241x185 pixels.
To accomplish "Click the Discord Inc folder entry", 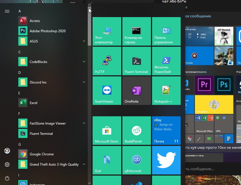I will pyautogui.click(x=52, y=82).
